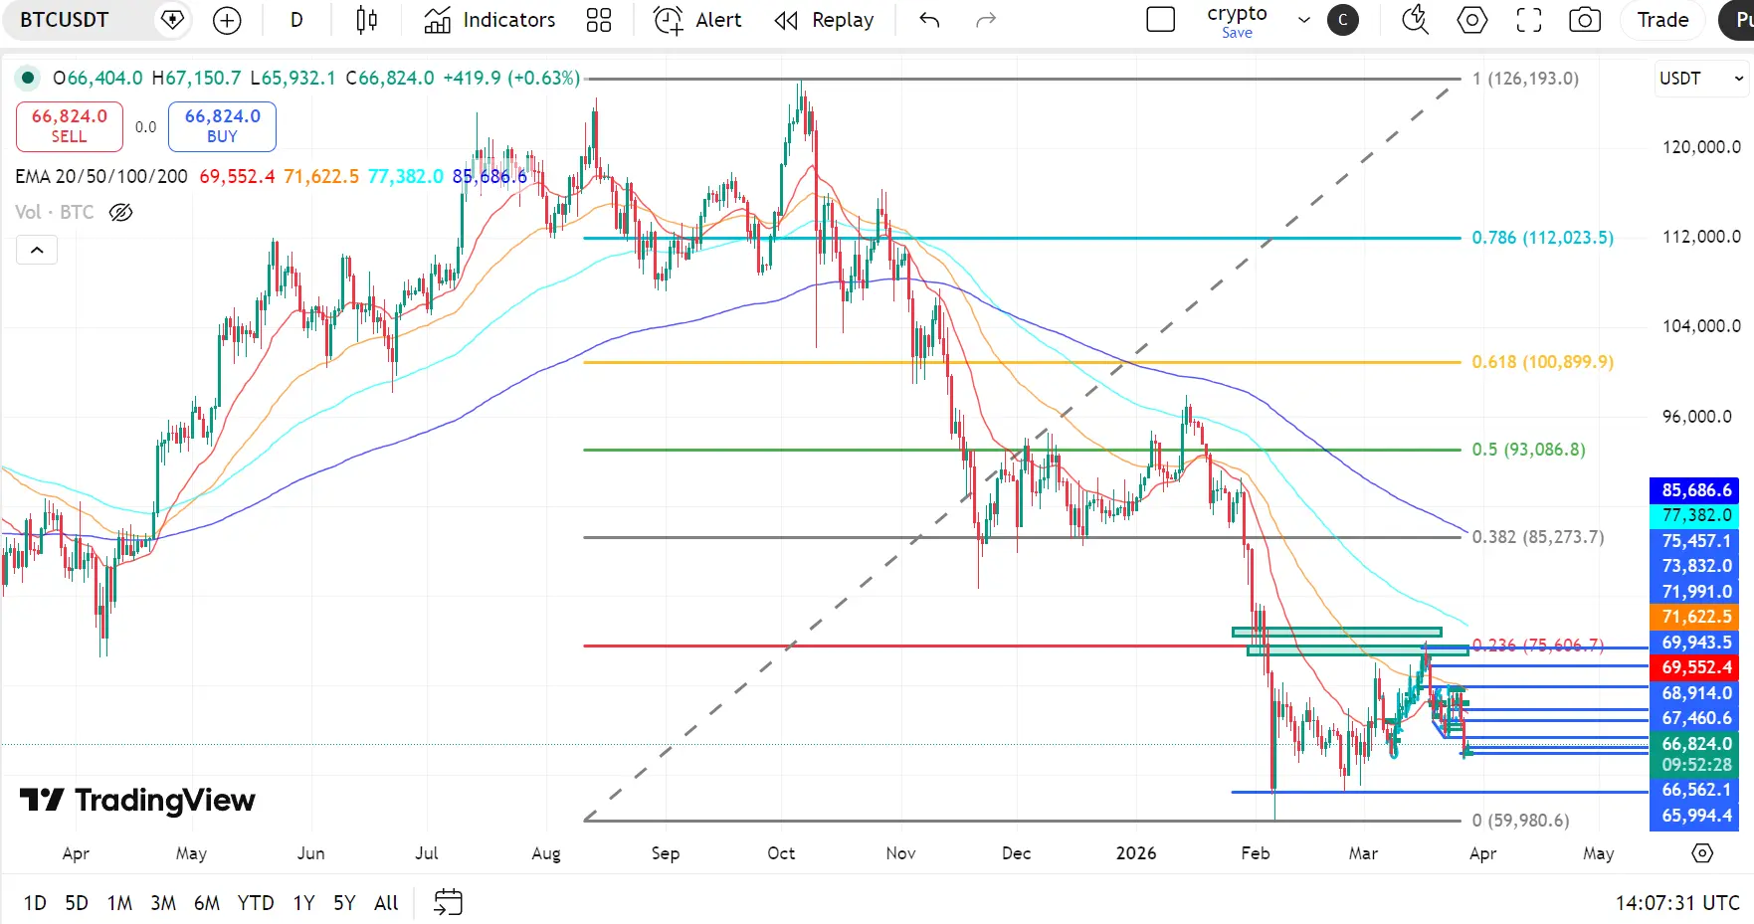The width and height of the screenshot is (1754, 924).
Task: Click the red EMA 69,552.4 legend value
Action: tap(237, 176)
